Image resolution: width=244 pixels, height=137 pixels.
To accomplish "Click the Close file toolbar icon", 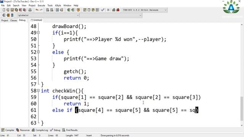I will 20,10.
